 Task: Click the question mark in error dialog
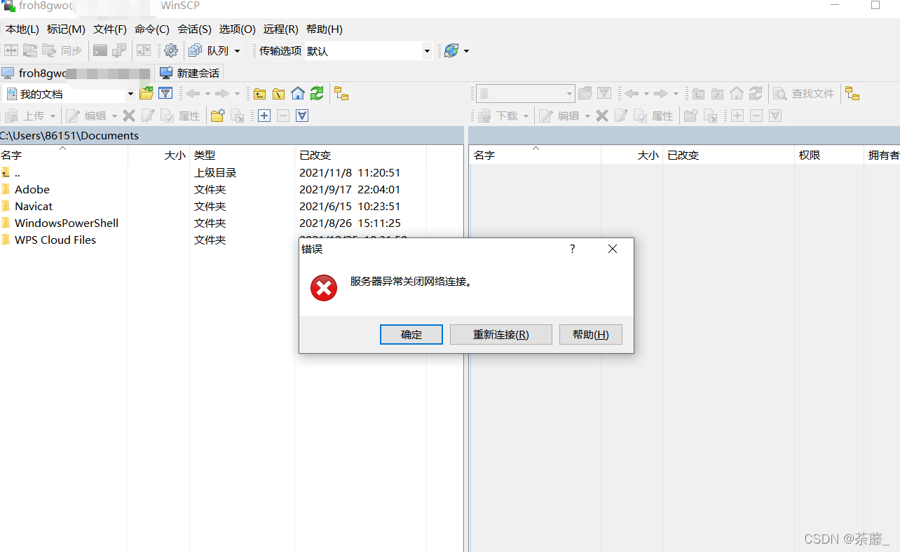[573, 249]
